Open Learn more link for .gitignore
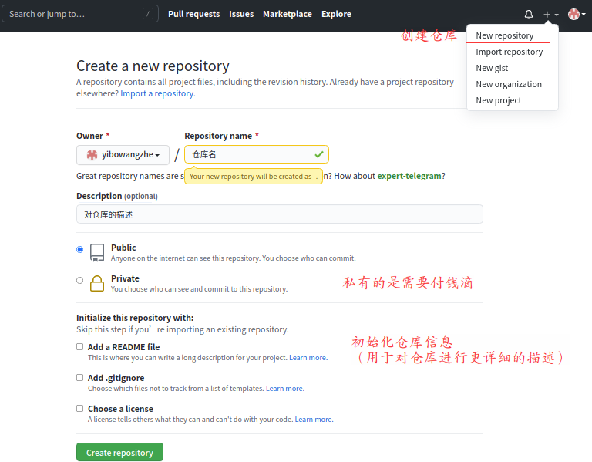Image resolution: width=592 pixels, height=462 pixels. tap(284, 388)
